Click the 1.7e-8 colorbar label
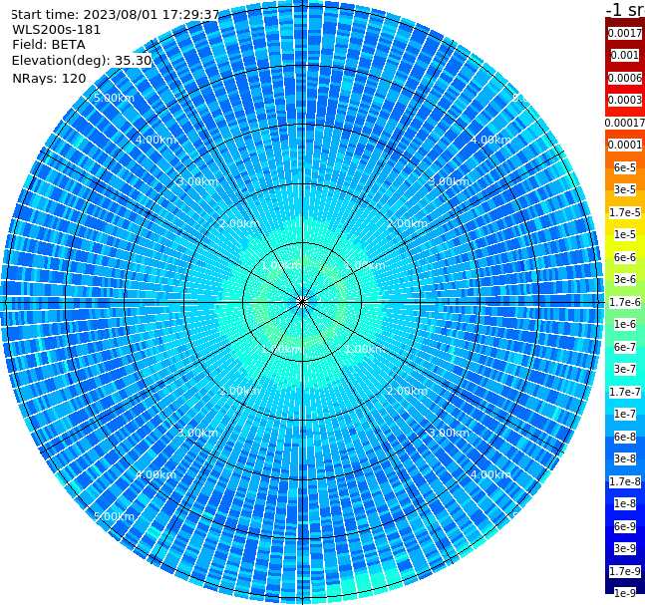645x605 pixels. [x=625, y=481]
